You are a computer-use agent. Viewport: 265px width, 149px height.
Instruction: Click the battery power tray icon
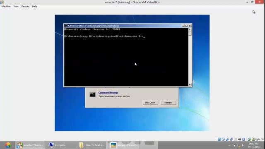(x=234, y=145)
